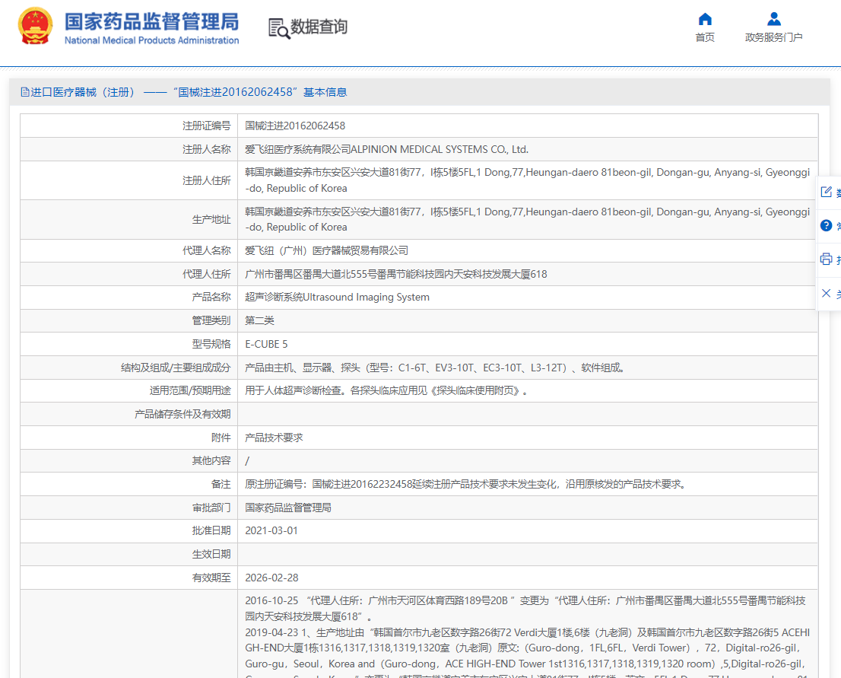Go to 首页 via the home icon
This screenshot has width=841, height=678.
click(705, 19)
